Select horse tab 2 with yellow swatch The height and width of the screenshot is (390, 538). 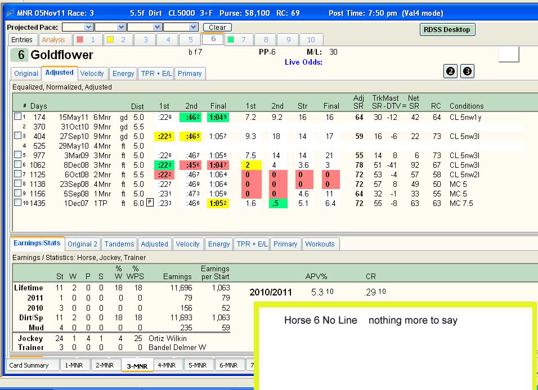tap(118, 40)
